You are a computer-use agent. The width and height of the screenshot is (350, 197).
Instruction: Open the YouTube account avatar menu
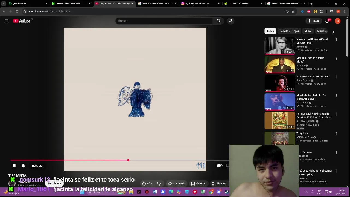pyautogui.click(x=337, y=21)
